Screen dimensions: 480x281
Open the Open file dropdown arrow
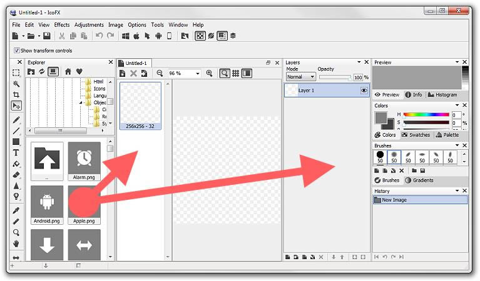39,36
